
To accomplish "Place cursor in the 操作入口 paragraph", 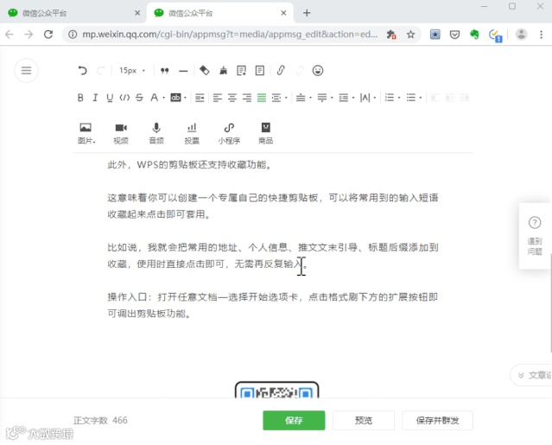I will [273, 305].
